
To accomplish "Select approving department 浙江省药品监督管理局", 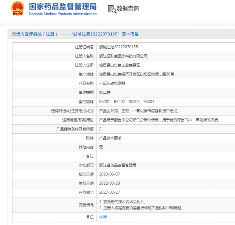I will point(118,165).
